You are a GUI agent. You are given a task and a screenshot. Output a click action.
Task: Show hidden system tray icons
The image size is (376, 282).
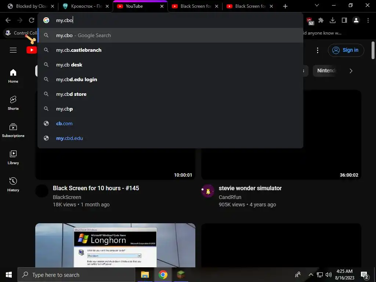point(311,275)
